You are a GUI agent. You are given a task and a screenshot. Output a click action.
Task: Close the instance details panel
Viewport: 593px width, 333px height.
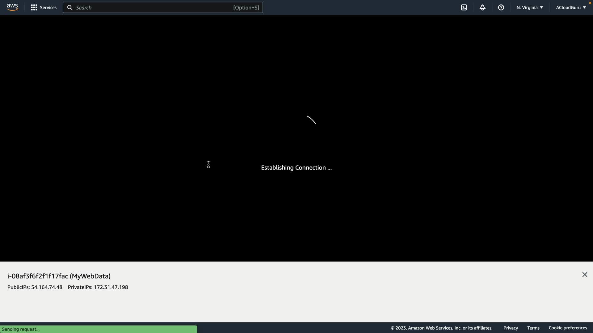pos(585,275)
